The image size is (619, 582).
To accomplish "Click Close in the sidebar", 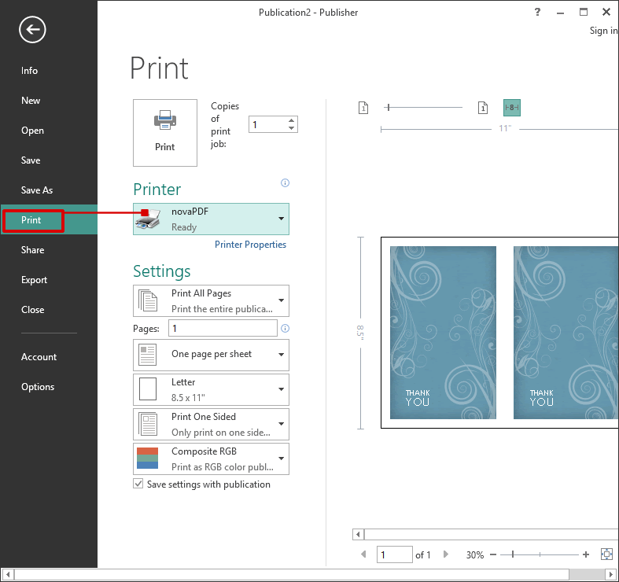I will [x=32, y=310].
